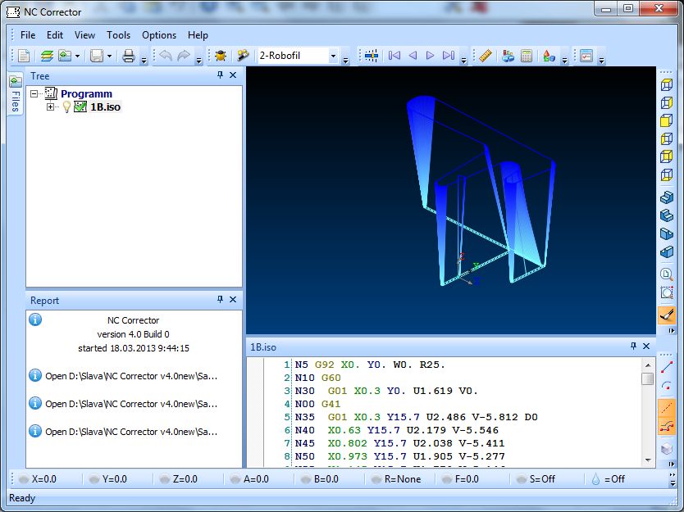Select the first isometric solid view icon

(666, 197)
